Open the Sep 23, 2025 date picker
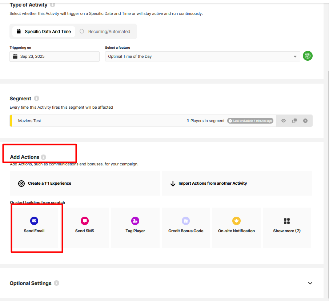Viewport: 329px width, 301px height. click(x=55, y=56)
